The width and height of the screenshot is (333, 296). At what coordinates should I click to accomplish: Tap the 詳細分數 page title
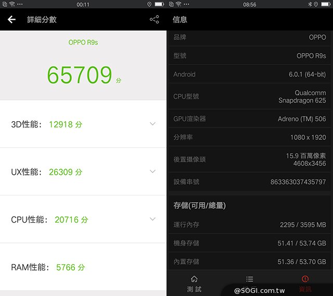click(42, 20)
